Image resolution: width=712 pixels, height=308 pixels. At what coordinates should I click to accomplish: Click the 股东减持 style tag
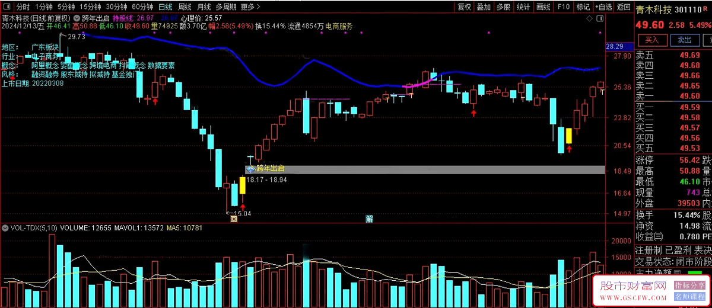(x=75, y=75)
